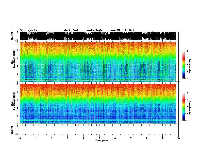Click the ch.1 black waveform panel
201x155 pixels.
[98, 36]
